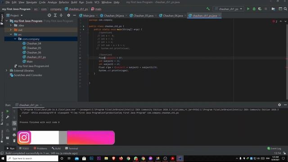Click Select Opened File target icon
Viewport: 288px width, 162px height.
(49, 15)
